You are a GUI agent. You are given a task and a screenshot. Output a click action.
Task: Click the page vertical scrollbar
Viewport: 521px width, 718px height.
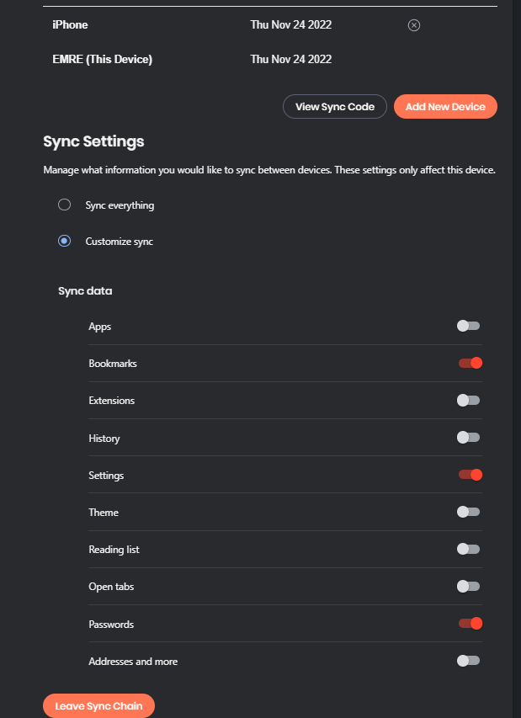(x=516, y=337)
